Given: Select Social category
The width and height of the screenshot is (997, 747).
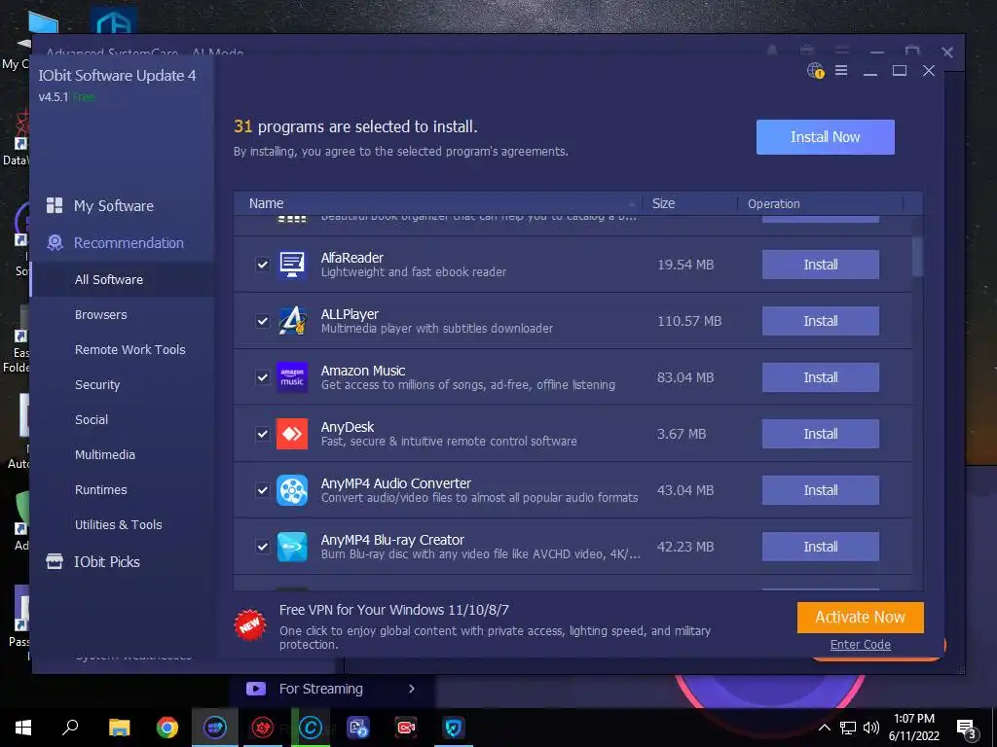Looking at the screenshot, I should [92, 419].
